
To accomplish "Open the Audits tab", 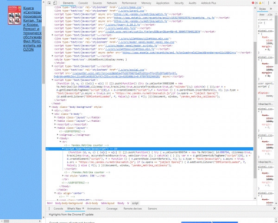I will (192, 3).
